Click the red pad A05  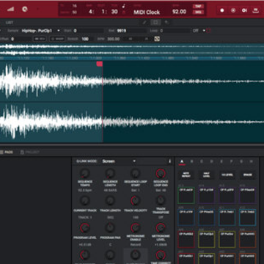tap(186, 239)
